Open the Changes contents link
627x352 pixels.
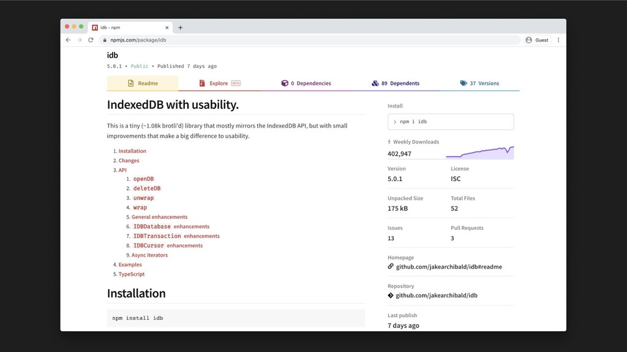pyautogui.click(x=129, y=161)
